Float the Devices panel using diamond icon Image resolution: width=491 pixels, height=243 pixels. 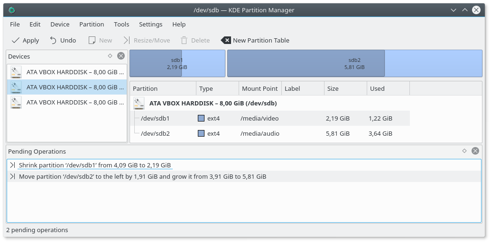[110, 56]
